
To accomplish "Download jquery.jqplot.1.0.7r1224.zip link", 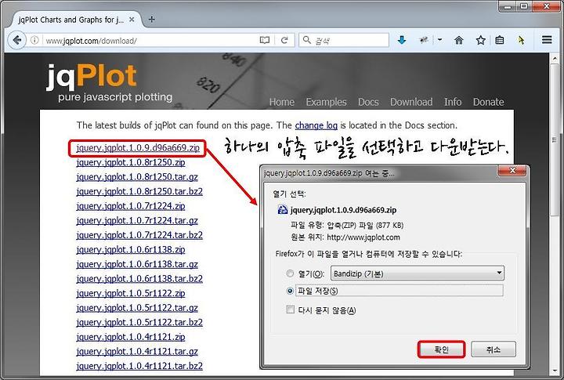I will click(131, 206).
